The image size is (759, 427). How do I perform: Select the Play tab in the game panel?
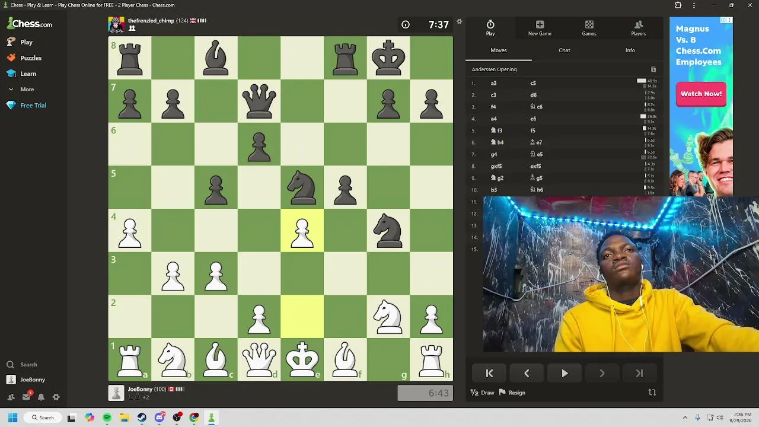490,27
